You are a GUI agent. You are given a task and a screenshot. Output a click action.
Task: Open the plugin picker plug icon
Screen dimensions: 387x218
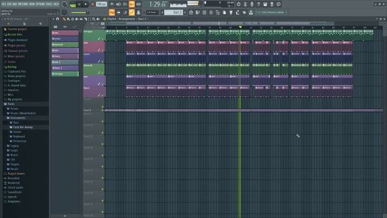(x=231, y=12)
